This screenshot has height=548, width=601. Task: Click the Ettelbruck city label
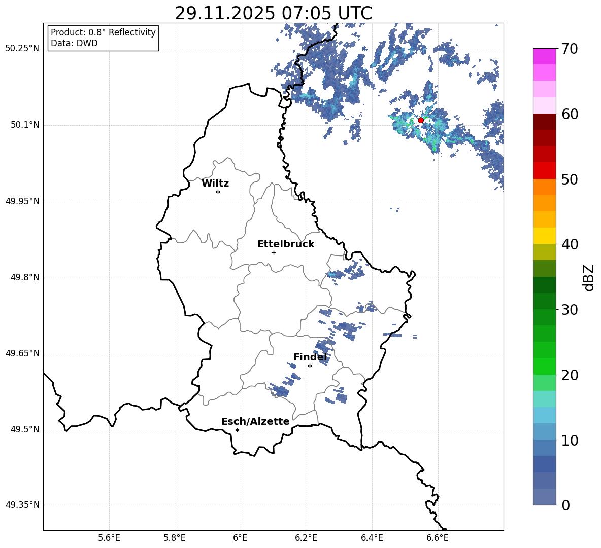pyautogui.click(x=286, y=244)
